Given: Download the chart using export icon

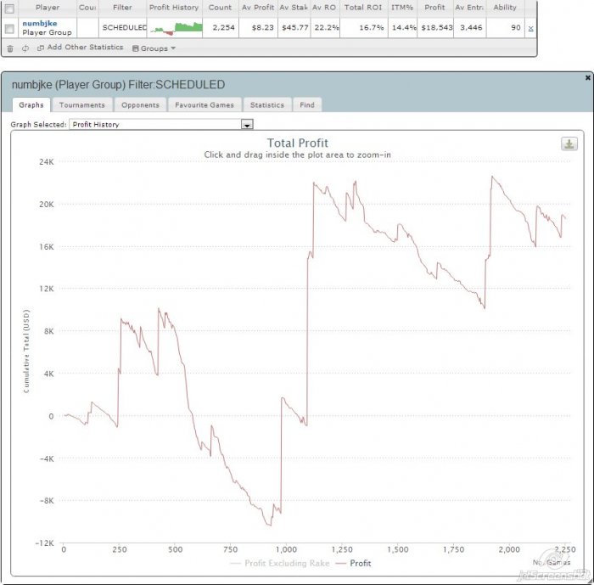Looking at the screenshot, I should point(569,143).
